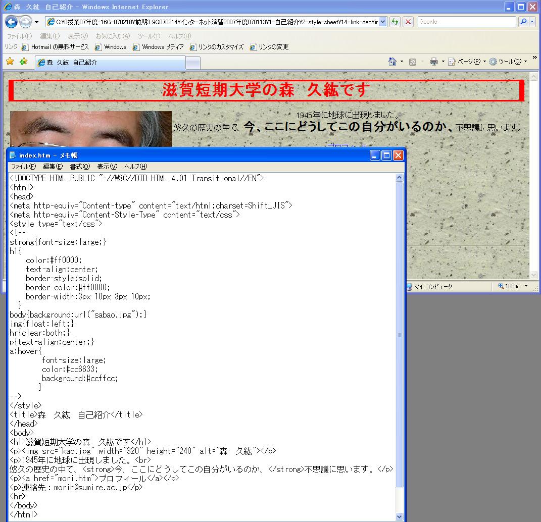
Task: Click the Google search box
Action: click(x=466, y=22)
